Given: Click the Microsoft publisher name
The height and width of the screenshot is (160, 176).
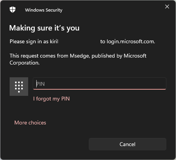Looking at the screenshot, I should click(135, 56).
